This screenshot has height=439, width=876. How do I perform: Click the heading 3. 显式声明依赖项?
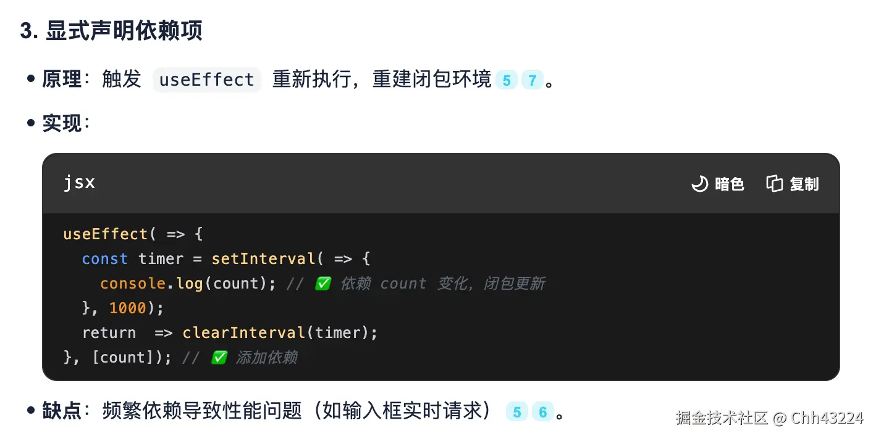[x=111, y=31]
